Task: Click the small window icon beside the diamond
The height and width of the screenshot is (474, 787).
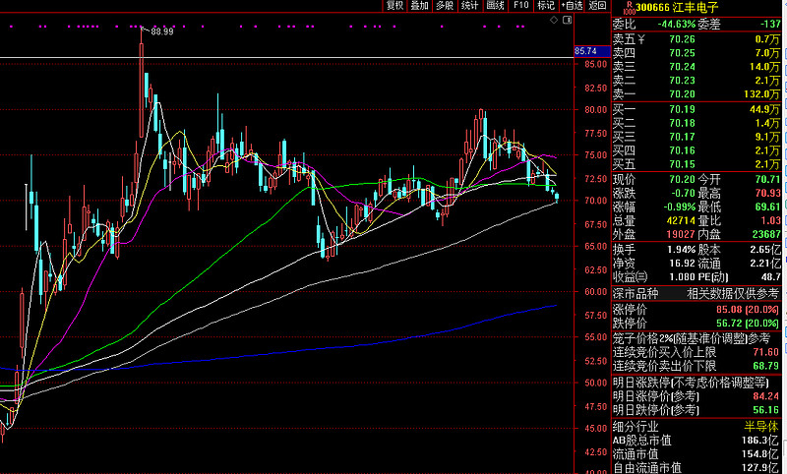Action: click(x=566, y=19)
